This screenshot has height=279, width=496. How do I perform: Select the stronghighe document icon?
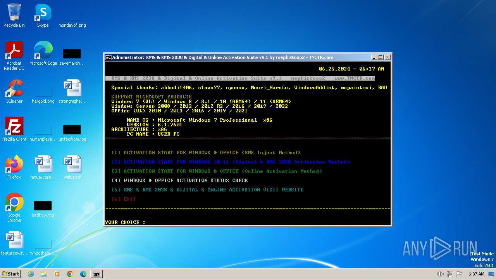pos(72,91)
